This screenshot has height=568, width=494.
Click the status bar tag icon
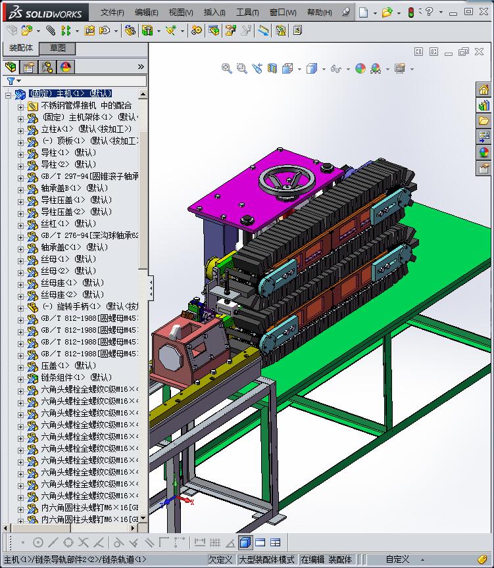pos(482,559)
